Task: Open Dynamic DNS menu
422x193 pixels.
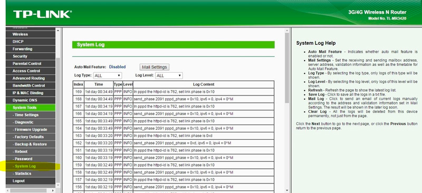Action: point(31,100)
